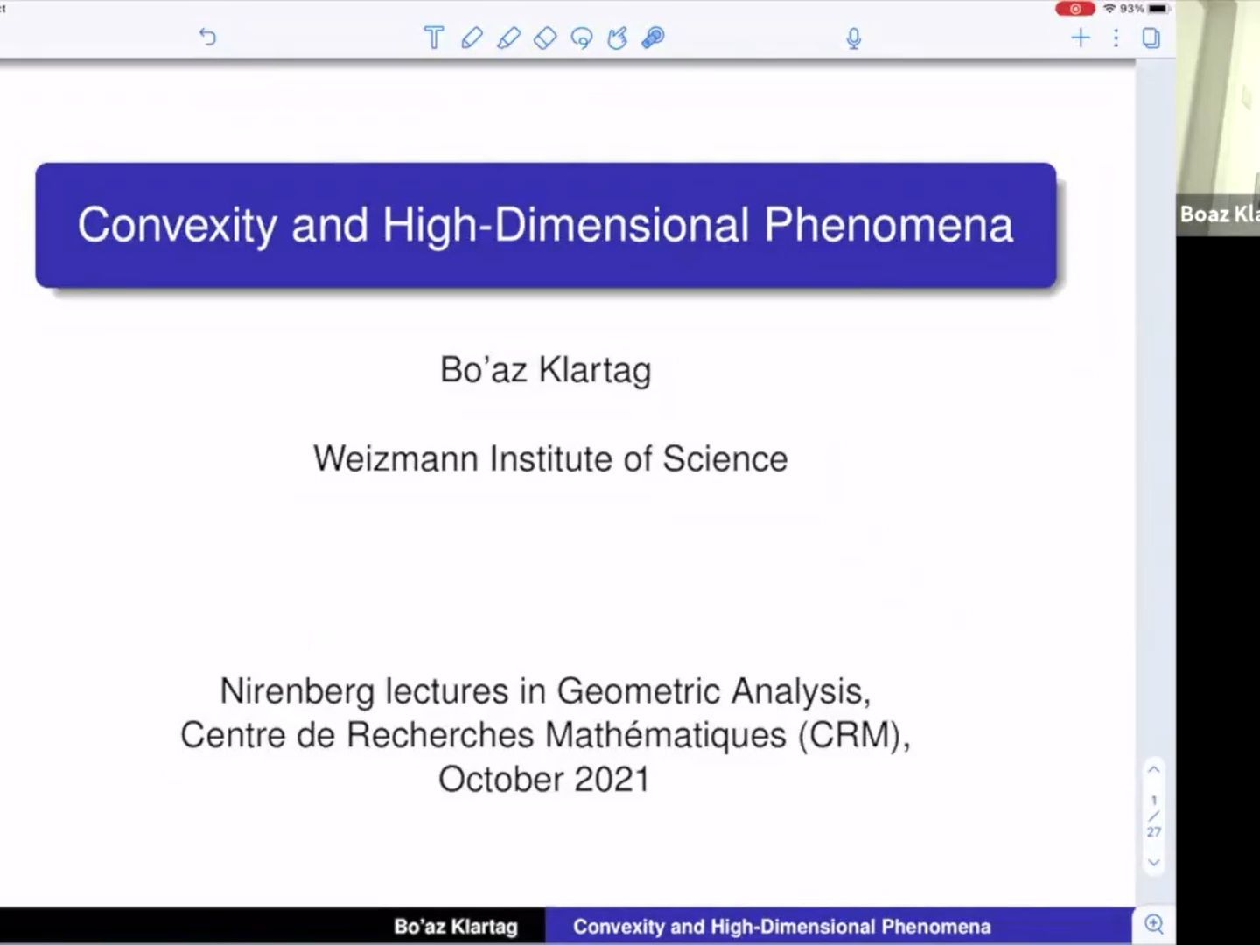The image size is (1260, 945).
Task: Open the page thumbnails view icon
Action: point(1151,38)
